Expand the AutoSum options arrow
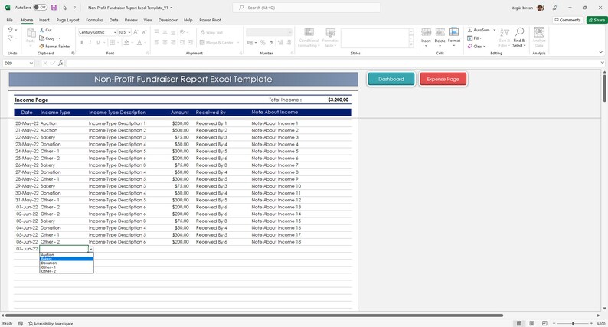The image size is (608, 327). tap(495, 30)
